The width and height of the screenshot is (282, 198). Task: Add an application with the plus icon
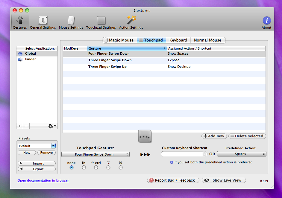[x=20, y=126]
